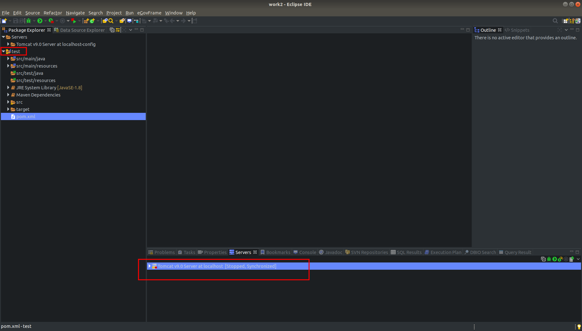Image resolution: width=582 pixels, height=331 pixels.
Task: Collapse all in Servers view toolbar
Action: [x=543, y=259]
